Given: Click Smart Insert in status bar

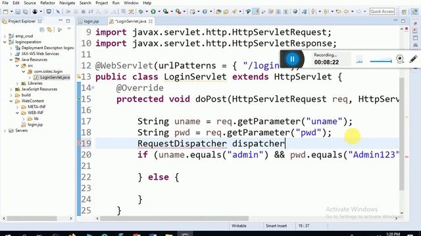Looking at the screenshot, I should click(276, 226).
